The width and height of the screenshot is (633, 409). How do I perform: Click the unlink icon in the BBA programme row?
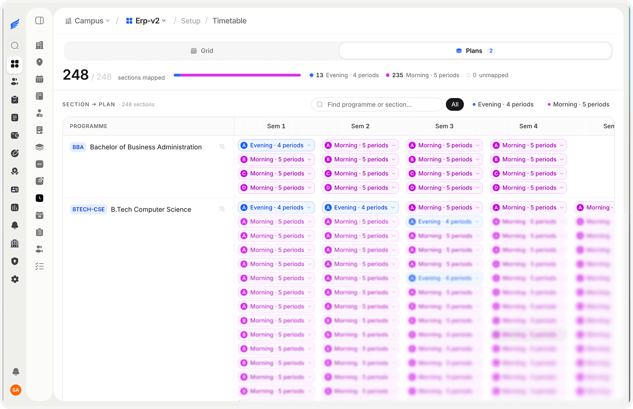click(222, 146)
